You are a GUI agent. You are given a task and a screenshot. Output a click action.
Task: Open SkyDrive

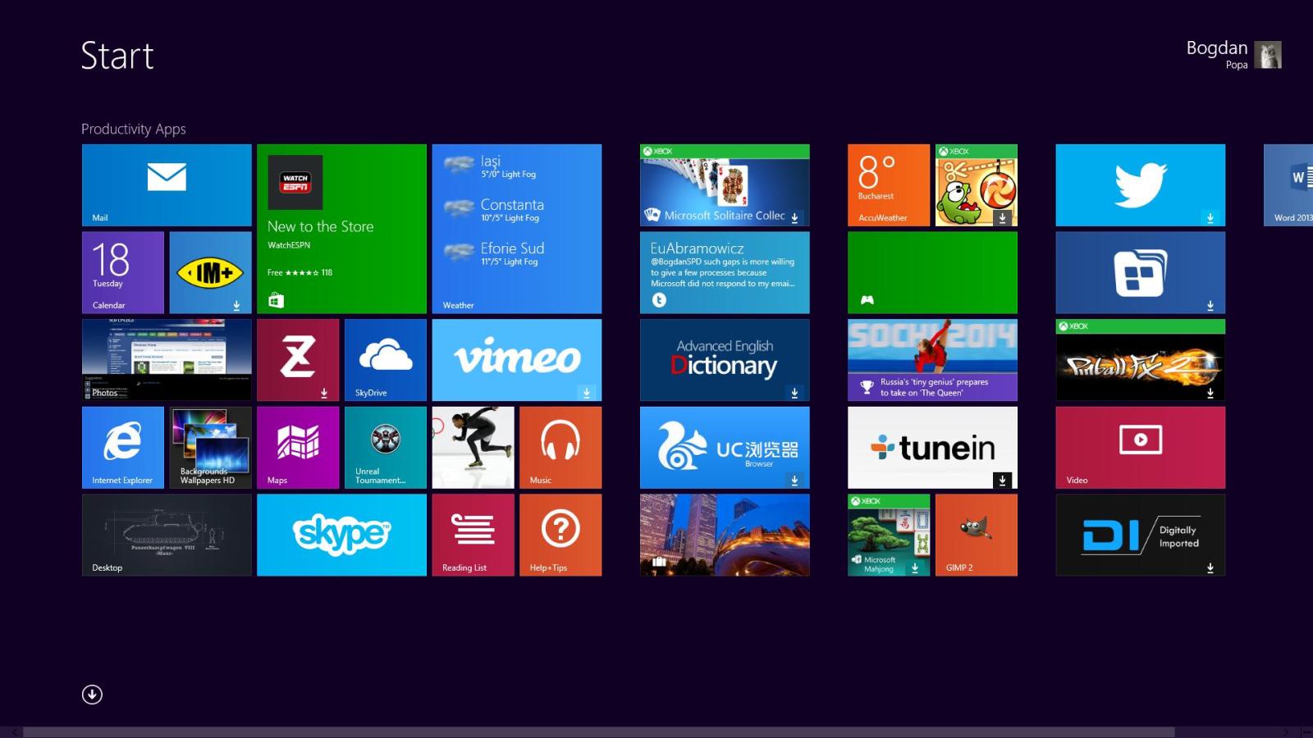385,359
